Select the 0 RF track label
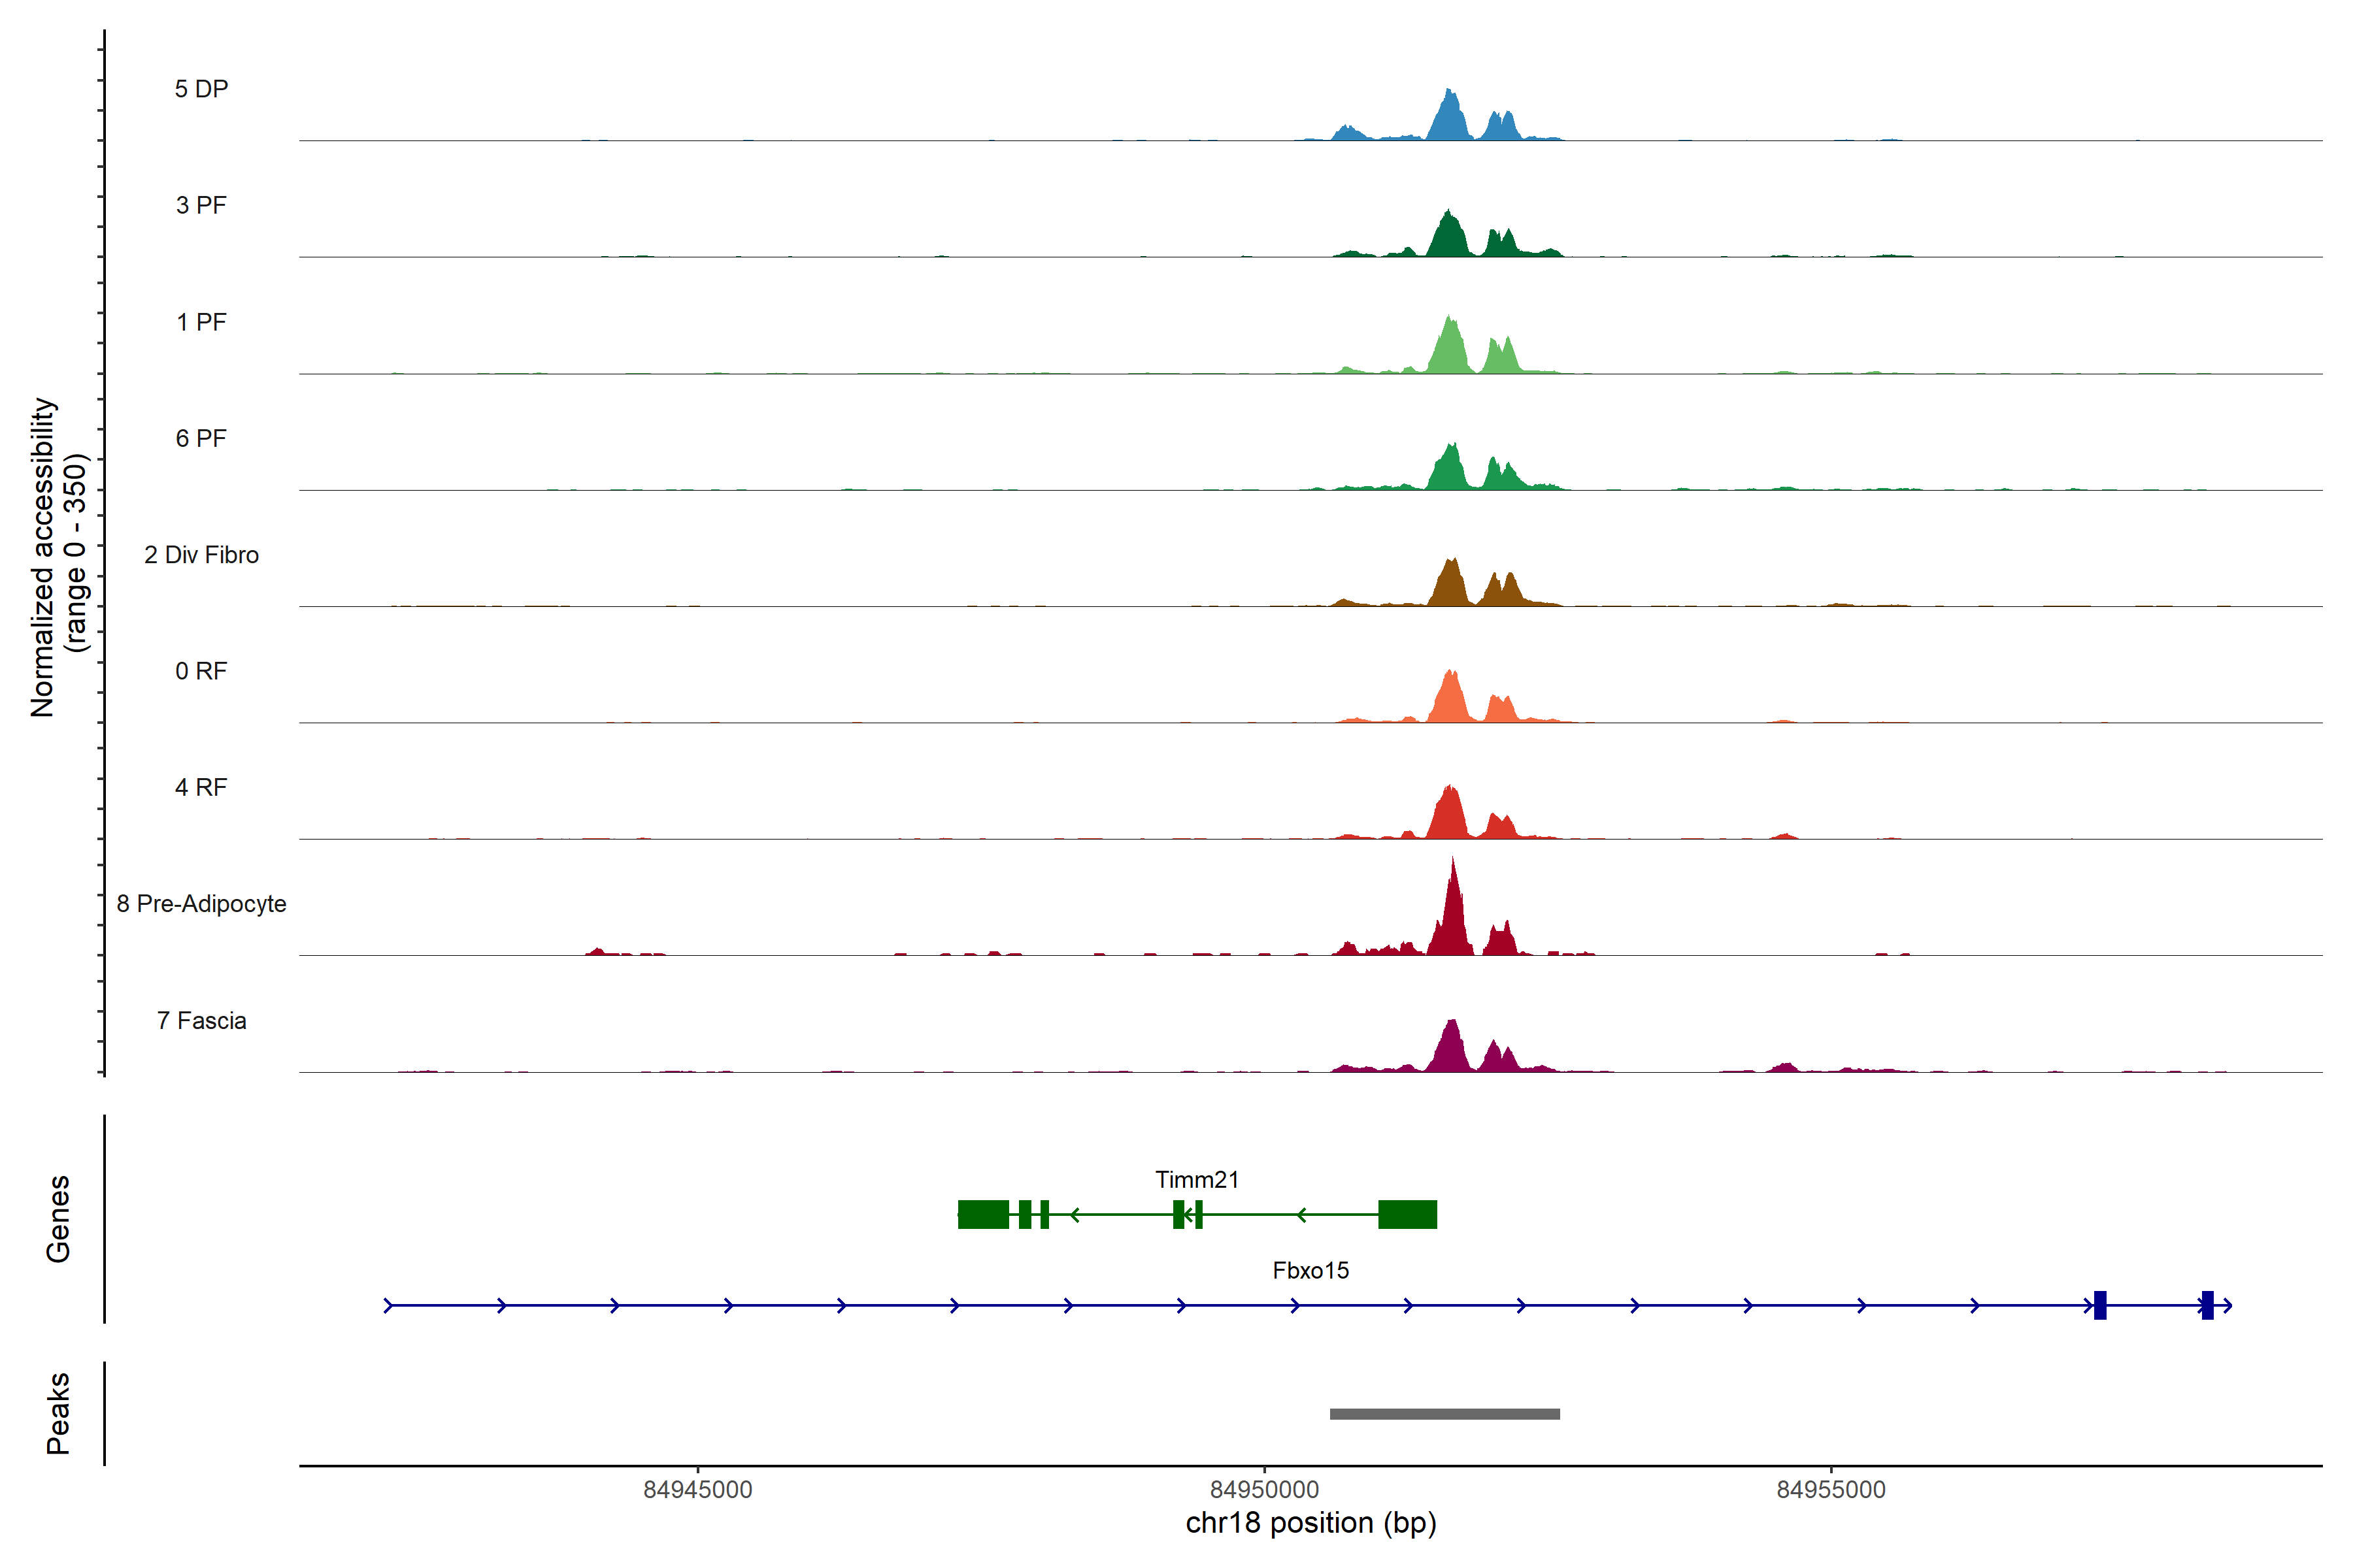This screenshot has height=1568, width=2353. click(201, 671)
